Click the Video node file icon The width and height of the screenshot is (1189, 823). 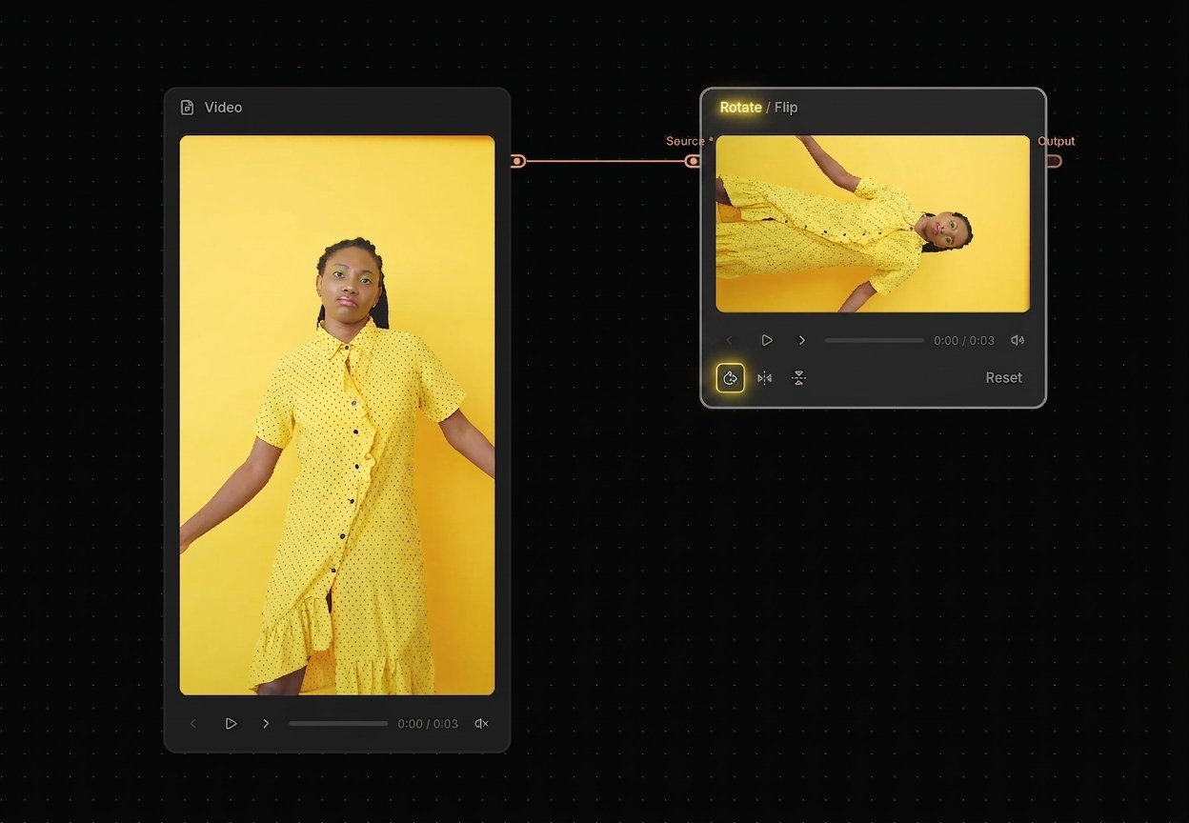pos(188,108)
